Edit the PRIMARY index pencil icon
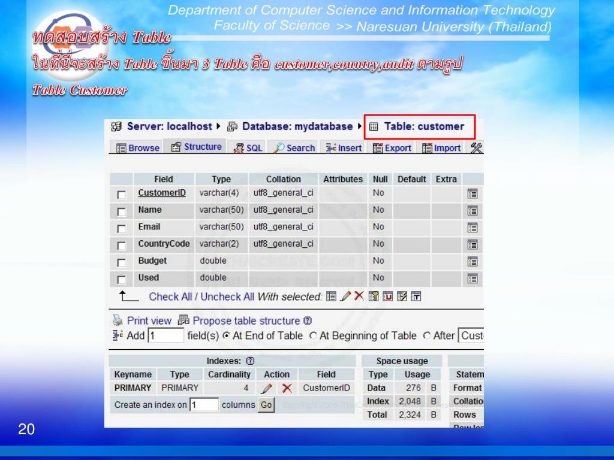Viewport: 614px width, 460px height. click(267, 388)
